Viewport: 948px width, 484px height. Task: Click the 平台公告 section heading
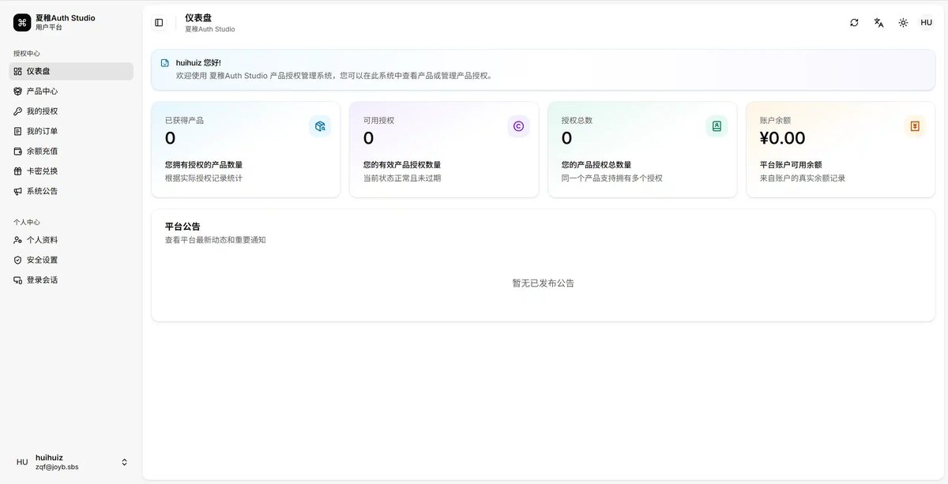(x=182, y=227)
